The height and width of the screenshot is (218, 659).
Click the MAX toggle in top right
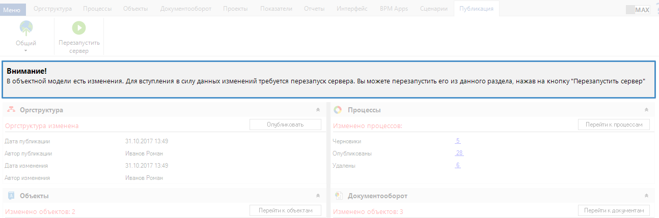[638, 10]
